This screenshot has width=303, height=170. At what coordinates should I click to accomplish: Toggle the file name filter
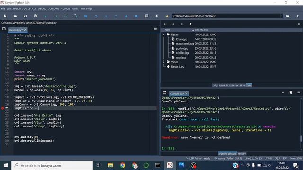click(190, 24)
